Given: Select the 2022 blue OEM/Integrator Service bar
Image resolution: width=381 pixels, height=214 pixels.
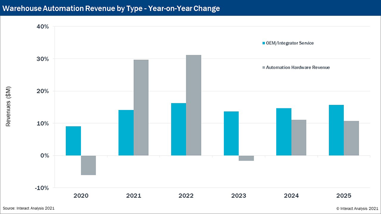Looking at the screenshot, I should point(179,129).
